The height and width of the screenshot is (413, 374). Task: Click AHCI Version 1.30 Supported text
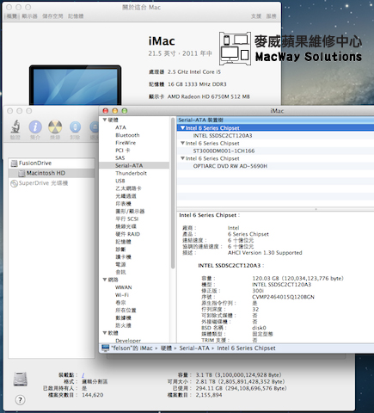[x=265, y=253]
